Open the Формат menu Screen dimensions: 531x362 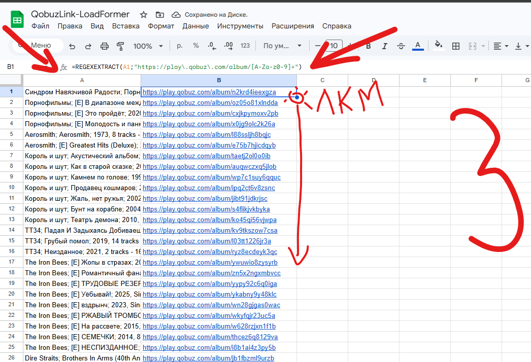point(161,26)
